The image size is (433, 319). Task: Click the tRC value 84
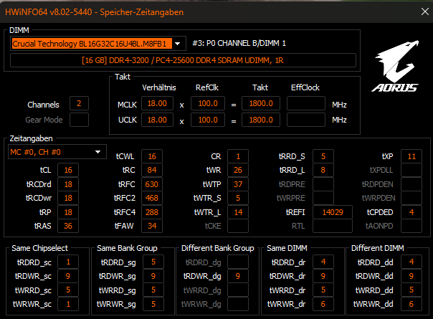pos(152,170)
